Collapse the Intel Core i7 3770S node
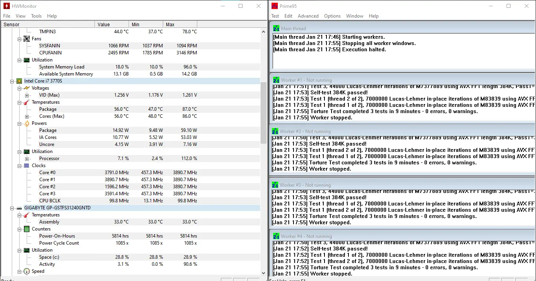This screenshot has width=536, height=281. point(12,81)
